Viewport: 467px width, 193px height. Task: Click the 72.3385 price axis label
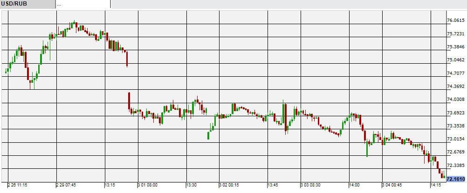tap(455, 166)
